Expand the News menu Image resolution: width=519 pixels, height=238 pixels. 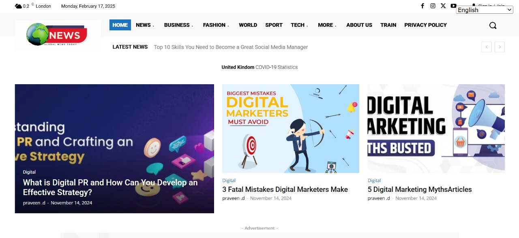point(145,25)
